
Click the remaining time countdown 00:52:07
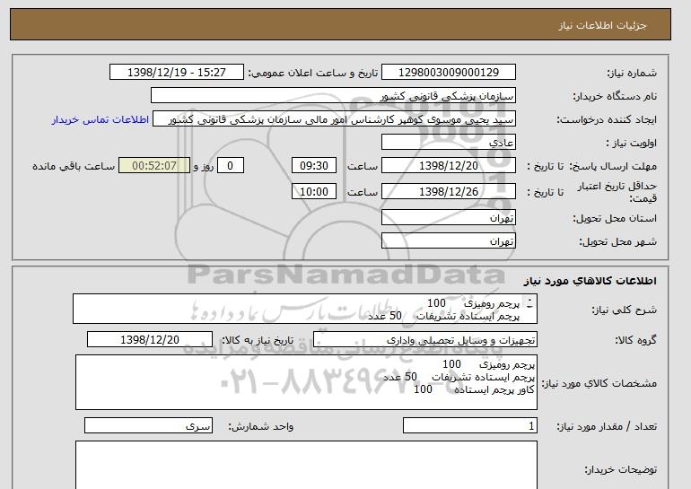tap(154, 166)
